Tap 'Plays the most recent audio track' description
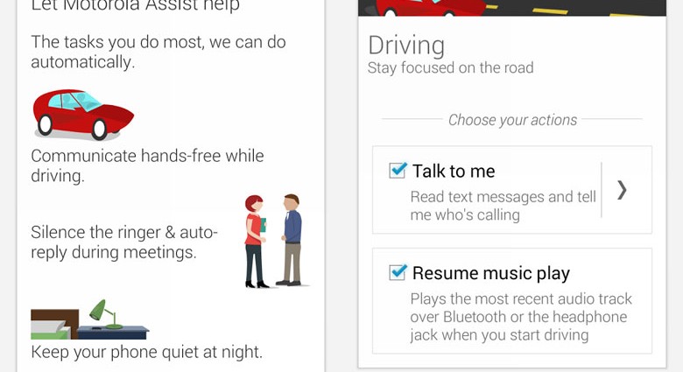Screen dimensions: 683x372 pos(521,317)
